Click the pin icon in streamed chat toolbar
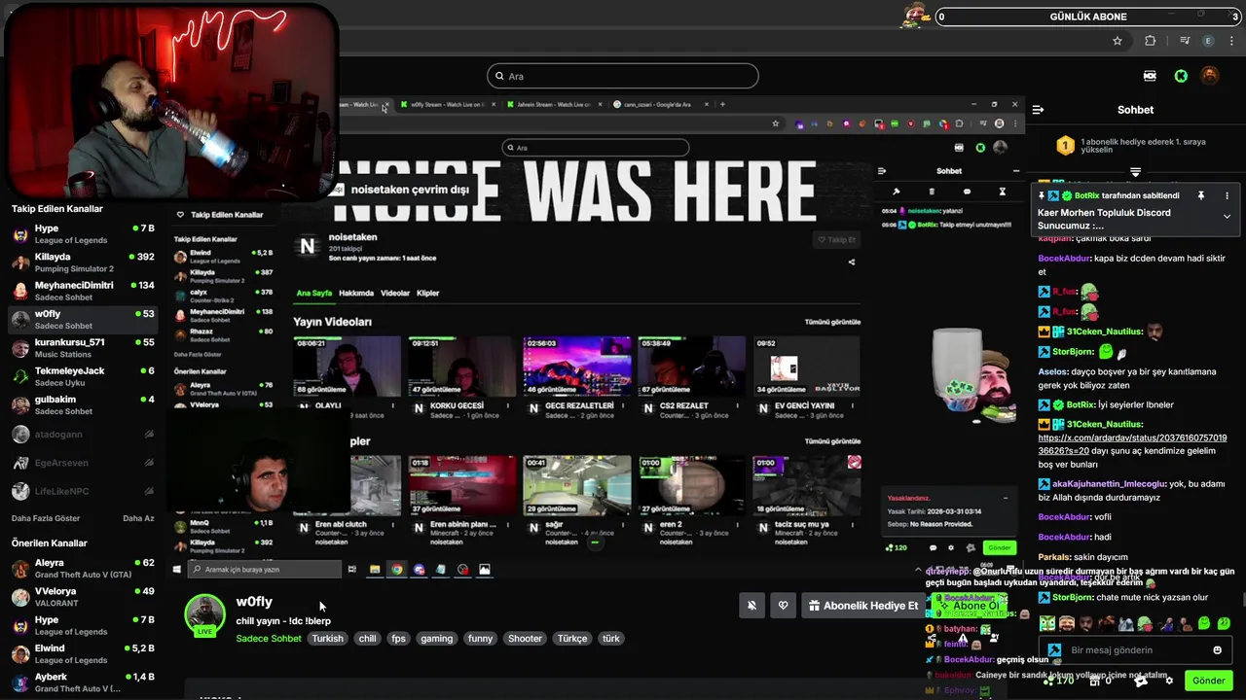 click(x=897, y=192)
